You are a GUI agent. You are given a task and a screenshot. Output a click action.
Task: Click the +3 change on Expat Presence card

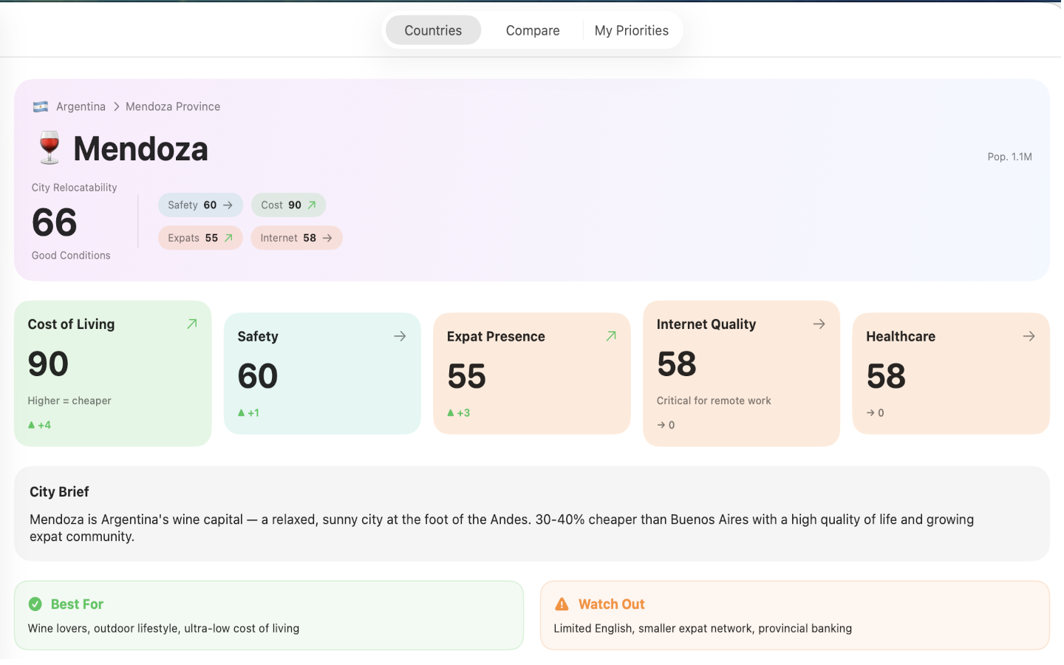click(459, 413)
